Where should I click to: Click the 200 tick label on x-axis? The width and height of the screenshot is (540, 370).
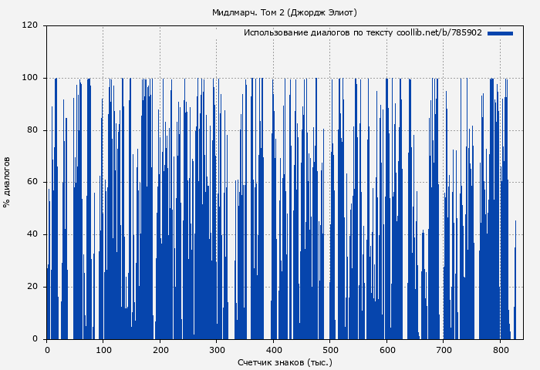tap(160, 350)
